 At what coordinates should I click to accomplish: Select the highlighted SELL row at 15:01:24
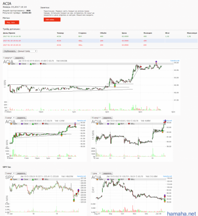pyautogui.click(x=100, y=41)
